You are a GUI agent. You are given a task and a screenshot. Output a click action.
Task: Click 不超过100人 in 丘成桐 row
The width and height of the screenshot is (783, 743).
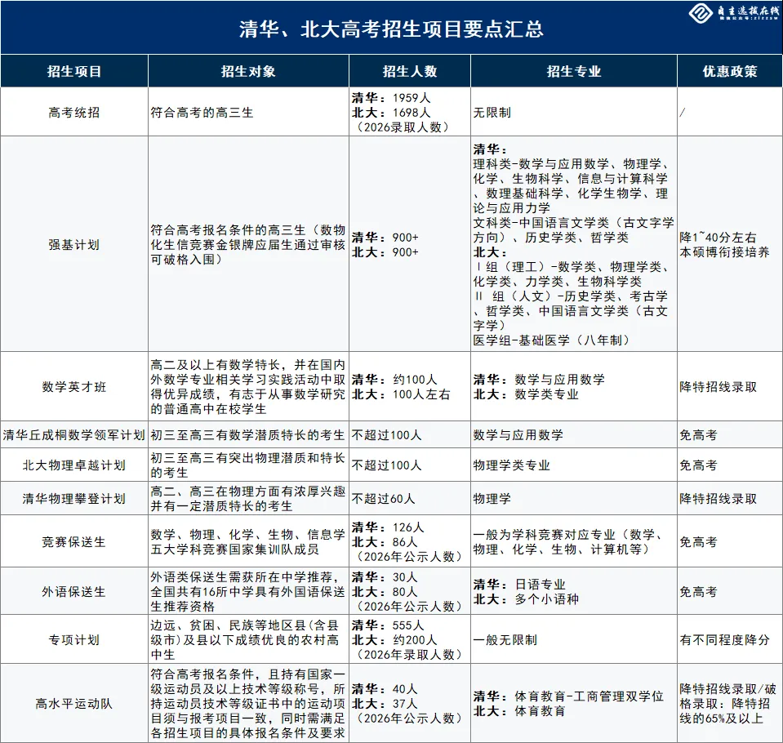click(410, 434)
